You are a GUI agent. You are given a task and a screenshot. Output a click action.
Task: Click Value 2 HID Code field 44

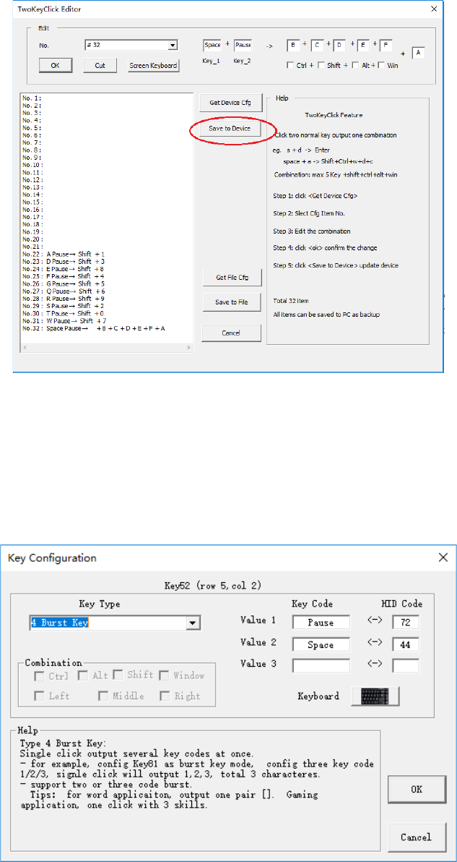(406, 644)
